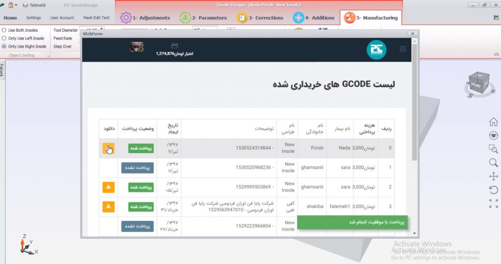The height and width of the screenshot is (264, 501).
Task: Click unpaid status button for 1529223966804
Action: (137, 226)
